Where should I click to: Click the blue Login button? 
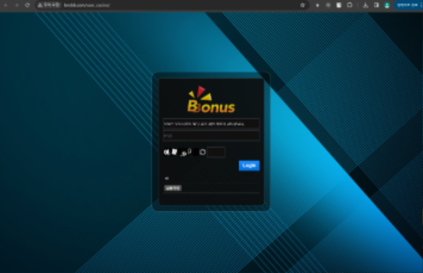(x=249, y=165)
